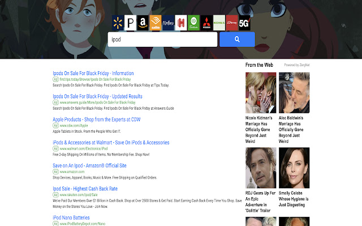This screenshot has height=226, width=362.
Task: Click the Ad badge beside www.amazon.com
Action: tap(55, 172)
